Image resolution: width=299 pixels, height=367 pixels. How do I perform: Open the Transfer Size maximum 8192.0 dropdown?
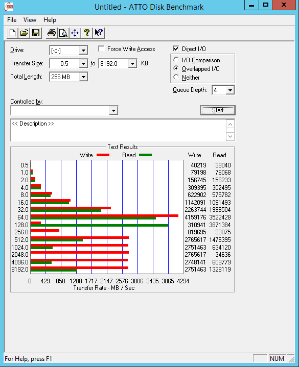(132, 64)
